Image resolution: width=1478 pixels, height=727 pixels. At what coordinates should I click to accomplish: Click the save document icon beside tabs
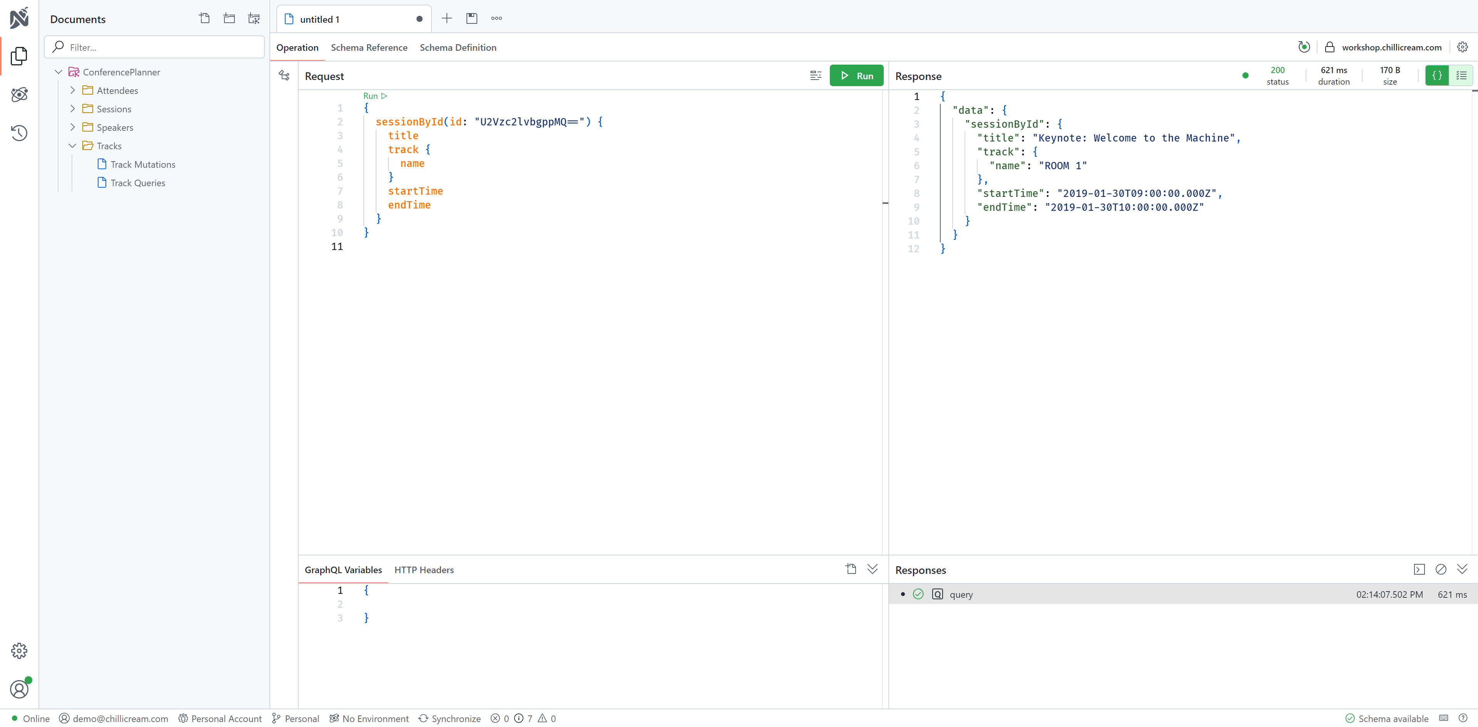click(x=471, y=18)
